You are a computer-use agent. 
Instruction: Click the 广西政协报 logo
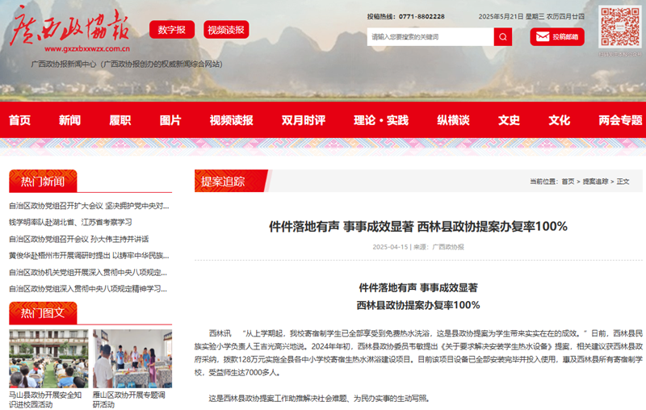[x=70, y=27]
